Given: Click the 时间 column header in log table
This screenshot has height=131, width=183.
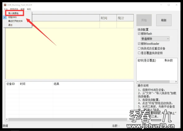Looking at the screenshot, I should [x=36, y=84].
